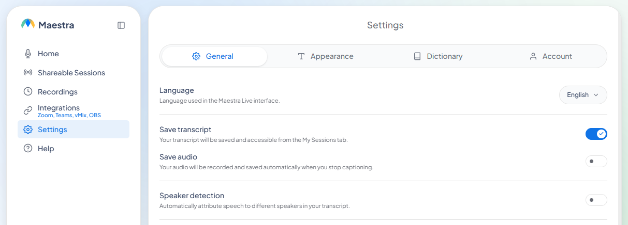Image resolution: width=628 pixels, height=225 pixels.
Task: Select Settings in the sidebar
Action: tap(74, 130)
